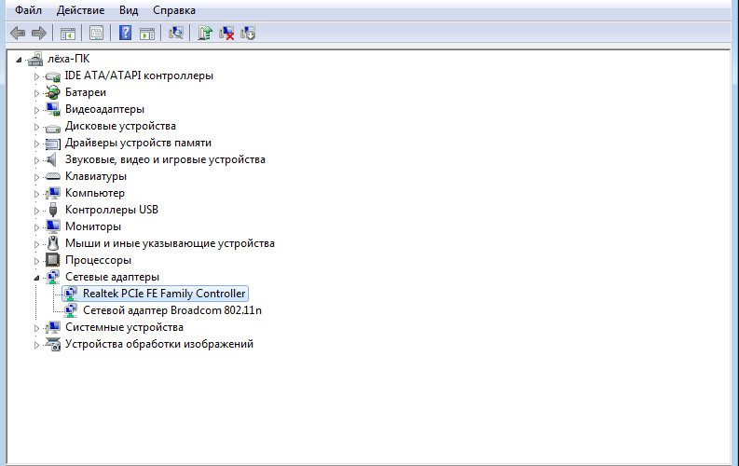The width and height of the screenshot is (739, 466).
Task: Click the monitor icon beside Мониторы
Action: [53, 226]
